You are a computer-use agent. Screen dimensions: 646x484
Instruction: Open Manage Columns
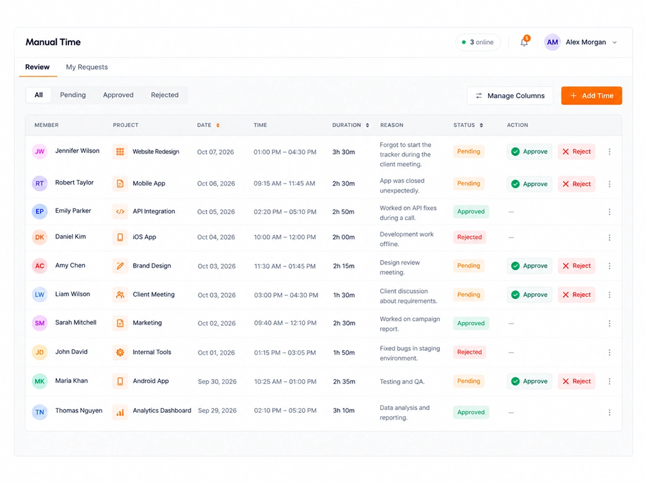(510, 96)
